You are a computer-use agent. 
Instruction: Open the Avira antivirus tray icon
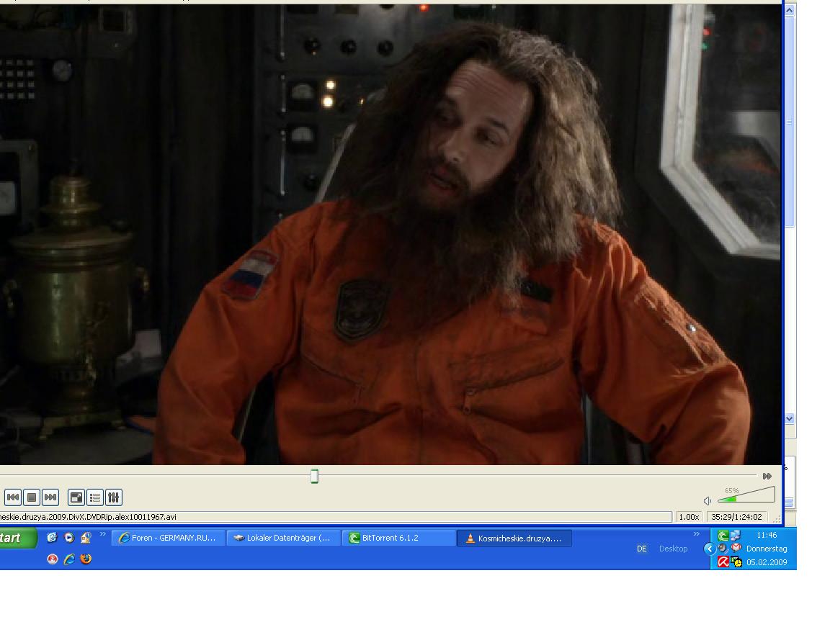[723, 562]
